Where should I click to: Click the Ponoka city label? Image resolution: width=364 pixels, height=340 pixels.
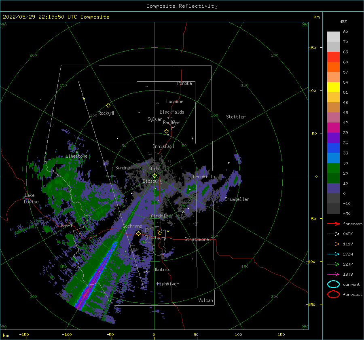coord(184,83)
